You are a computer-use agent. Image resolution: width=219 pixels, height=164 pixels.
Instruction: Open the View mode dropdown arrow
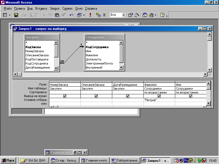10,15
